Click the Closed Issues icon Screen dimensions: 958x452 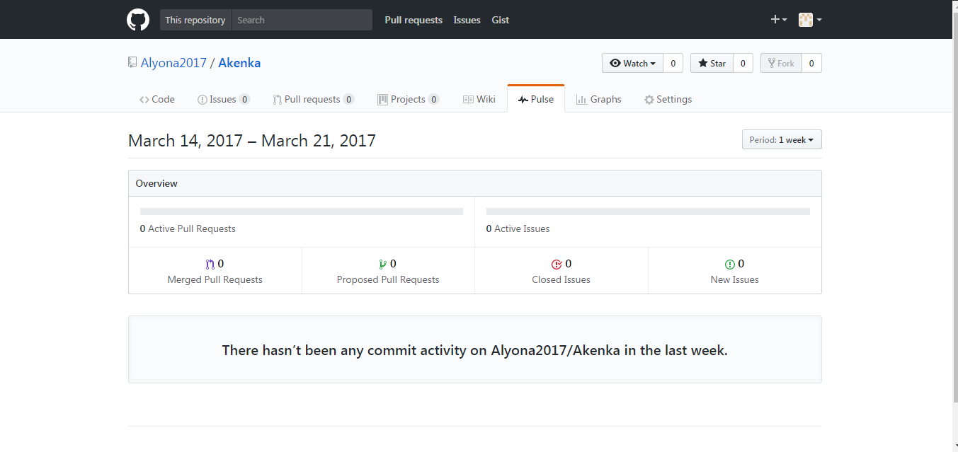556,263
